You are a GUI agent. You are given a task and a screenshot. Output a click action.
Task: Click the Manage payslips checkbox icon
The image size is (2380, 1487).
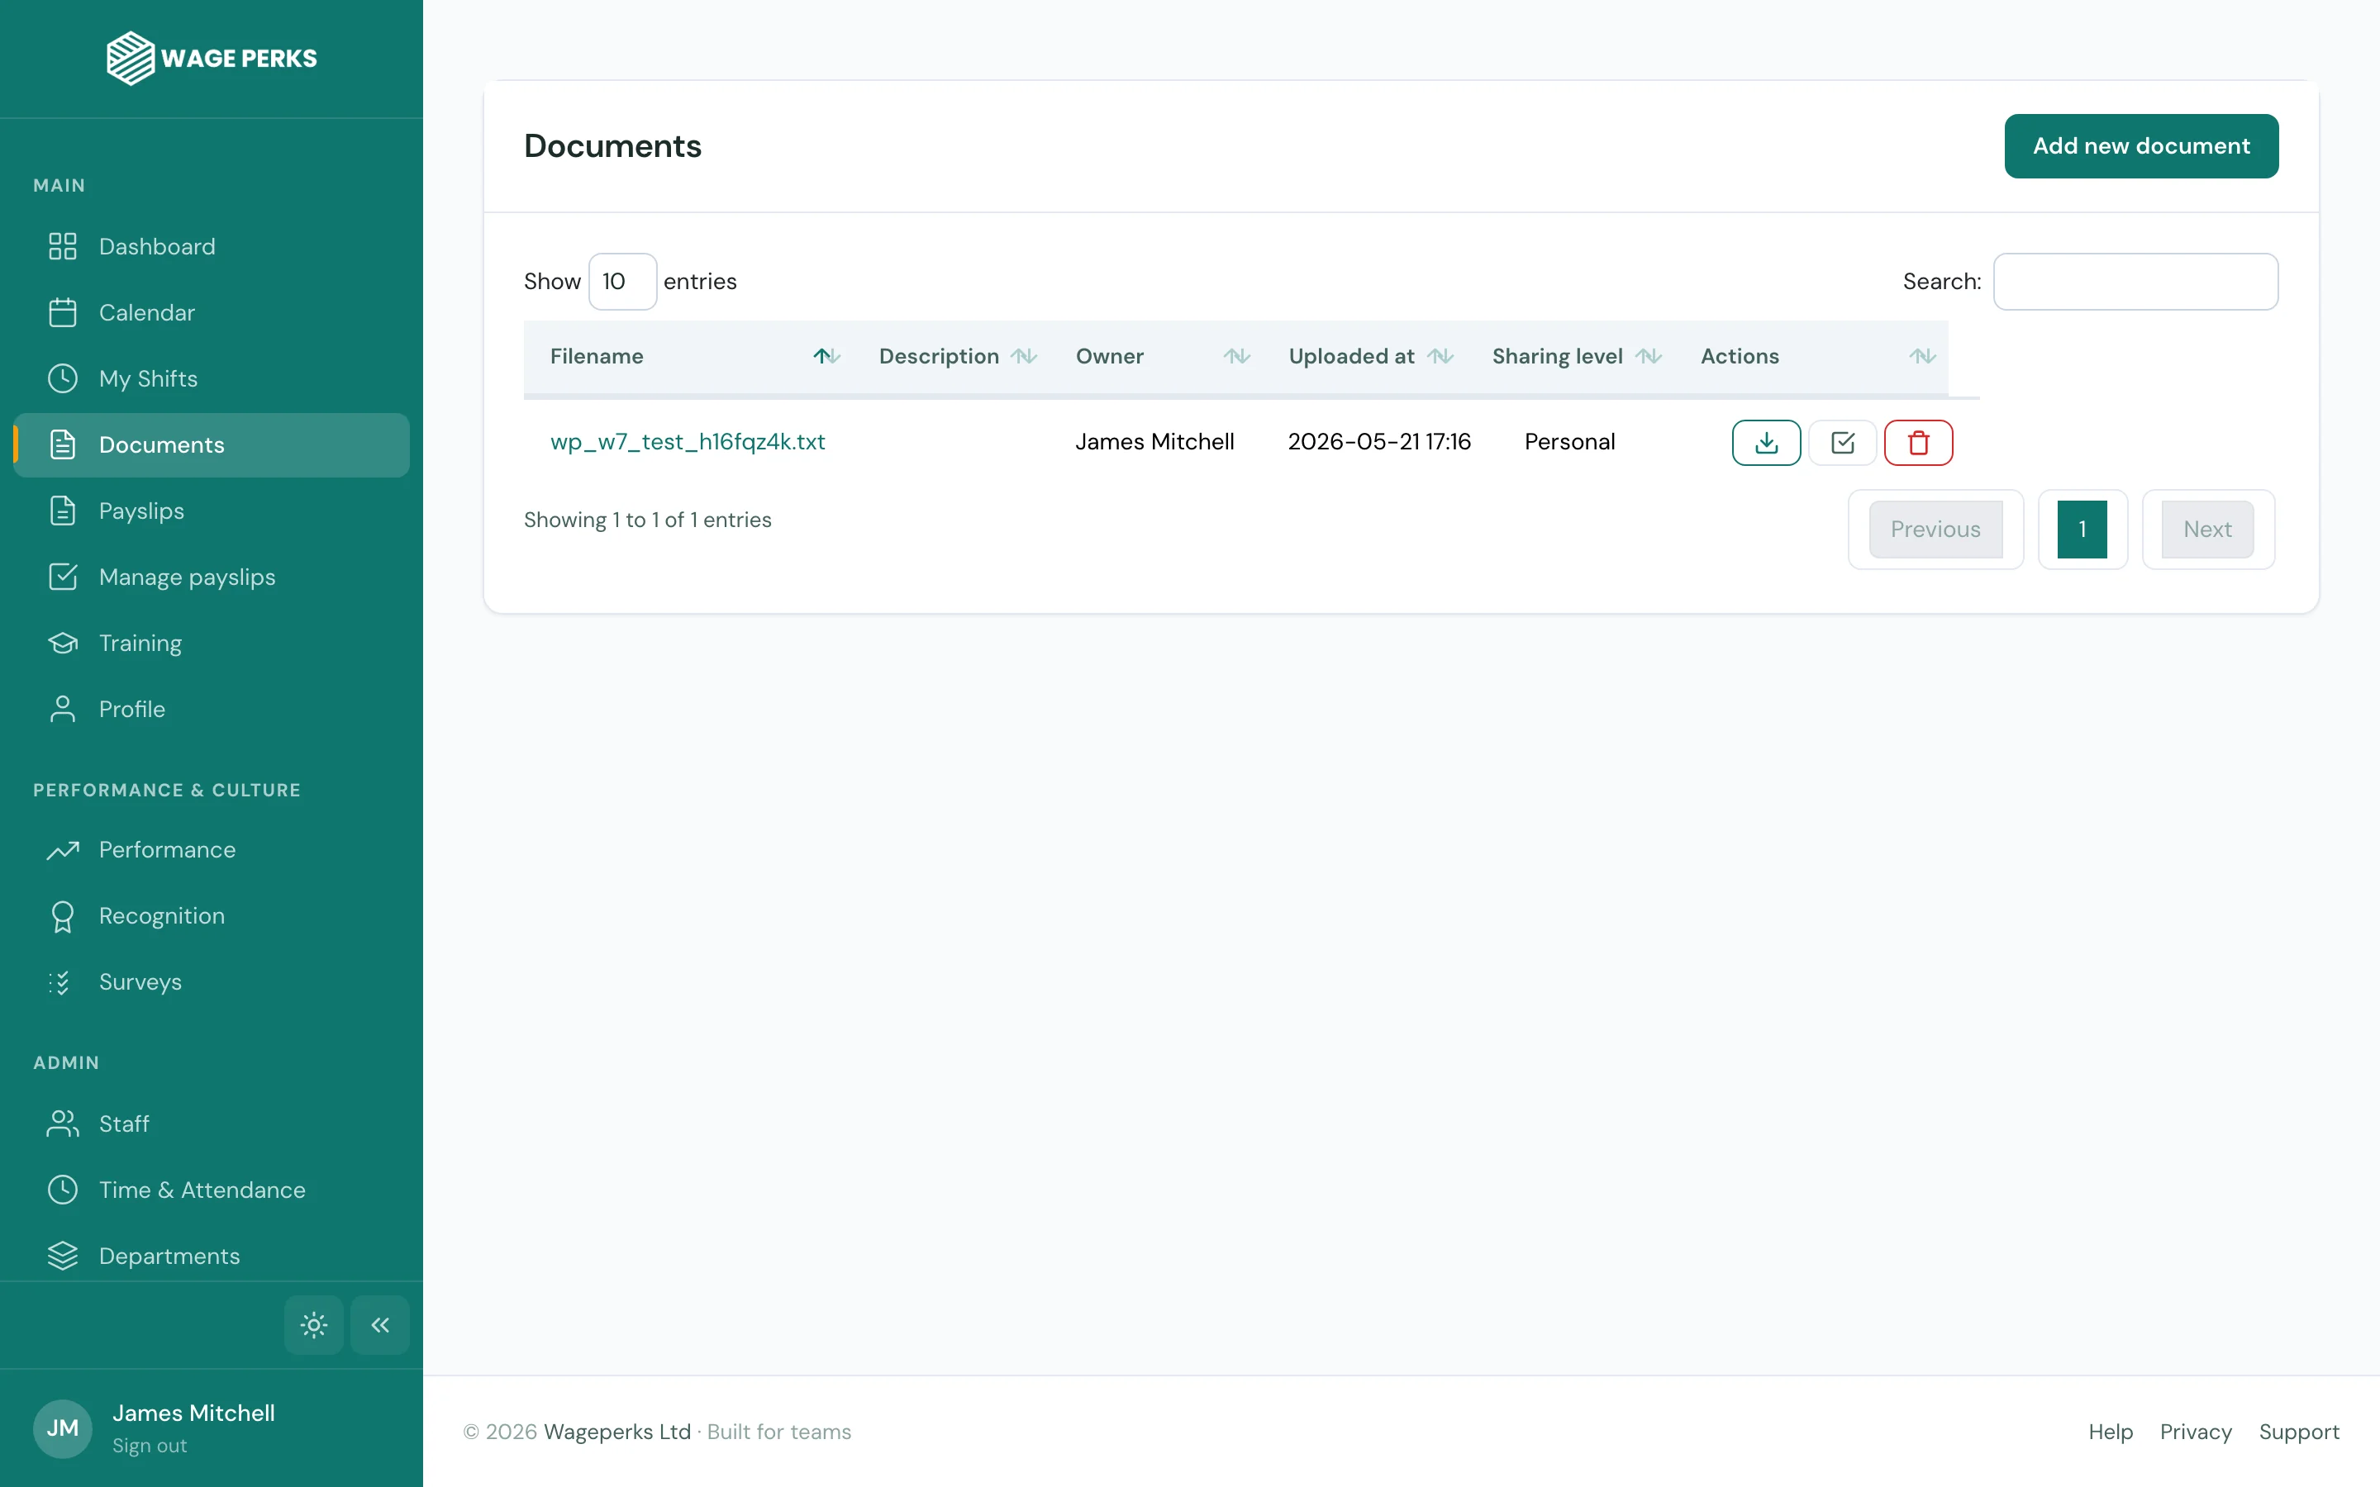pos(63,577)
